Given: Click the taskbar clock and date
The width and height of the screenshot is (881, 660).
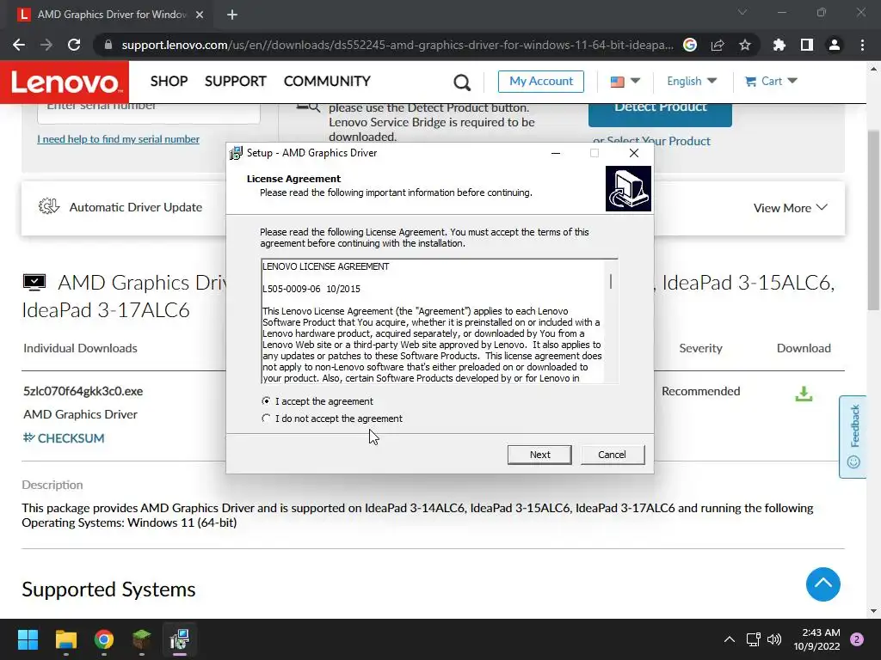Looking at the screenshot, I should (816, 639).
